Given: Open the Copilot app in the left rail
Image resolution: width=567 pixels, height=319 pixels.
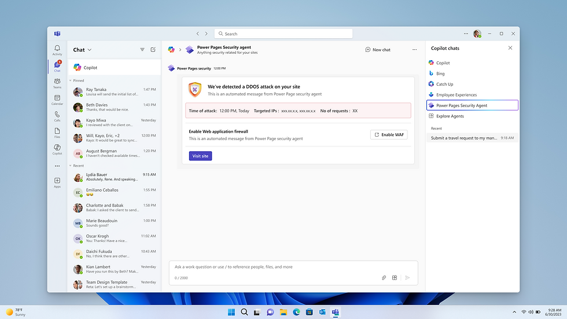Looking at the screenshot, I should point(57,149).
